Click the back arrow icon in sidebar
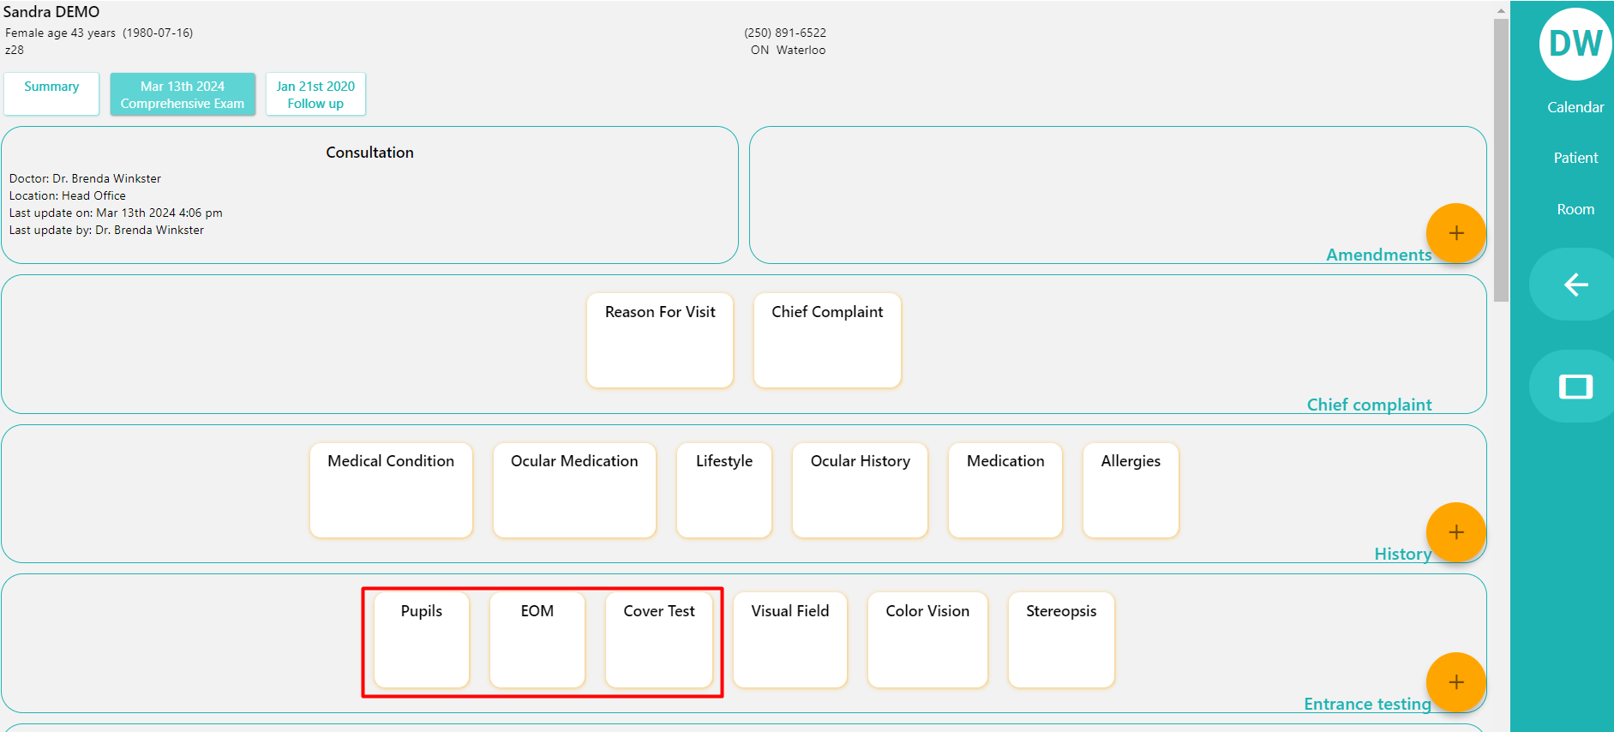This screenshot has width=1614, height=732. pos(1575,285)
